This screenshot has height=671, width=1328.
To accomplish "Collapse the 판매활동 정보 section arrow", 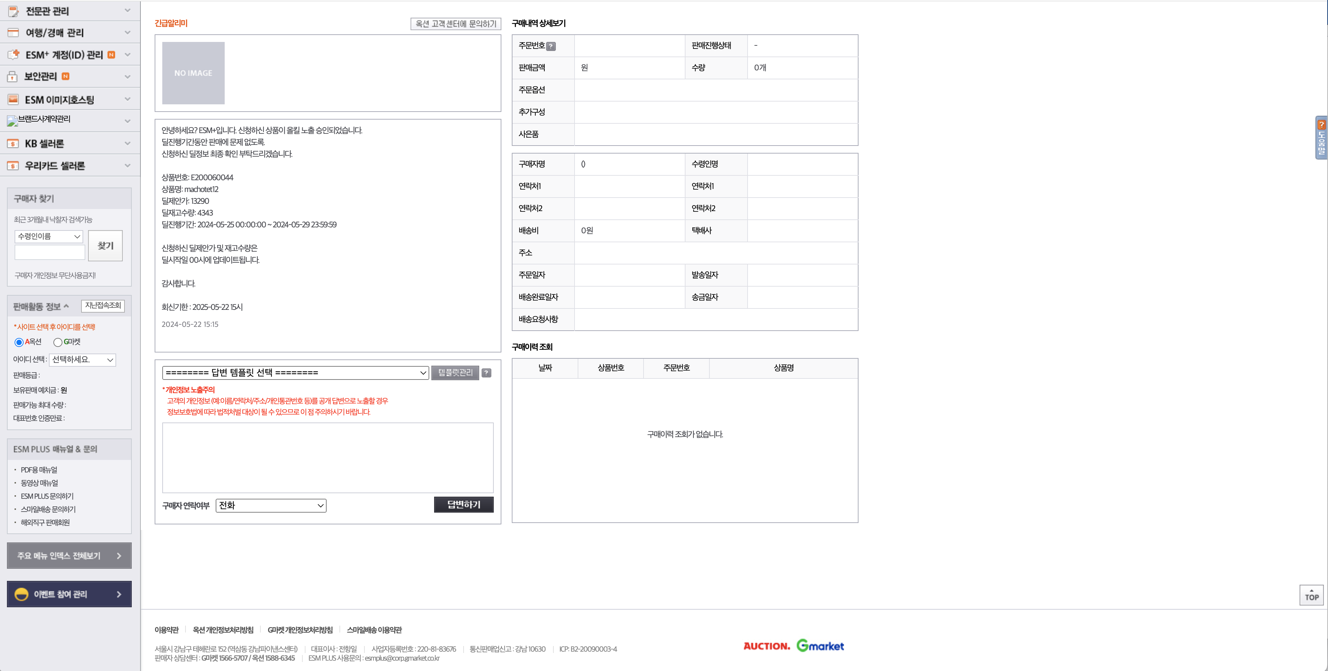I will 66,306.
